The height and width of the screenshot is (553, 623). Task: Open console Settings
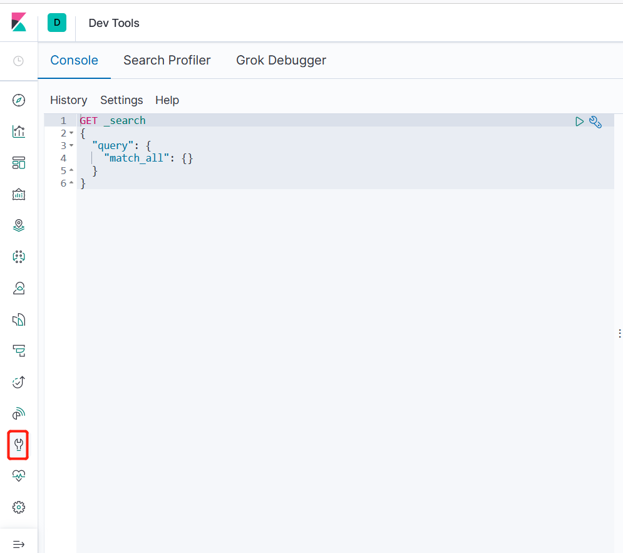coord(121,100)
